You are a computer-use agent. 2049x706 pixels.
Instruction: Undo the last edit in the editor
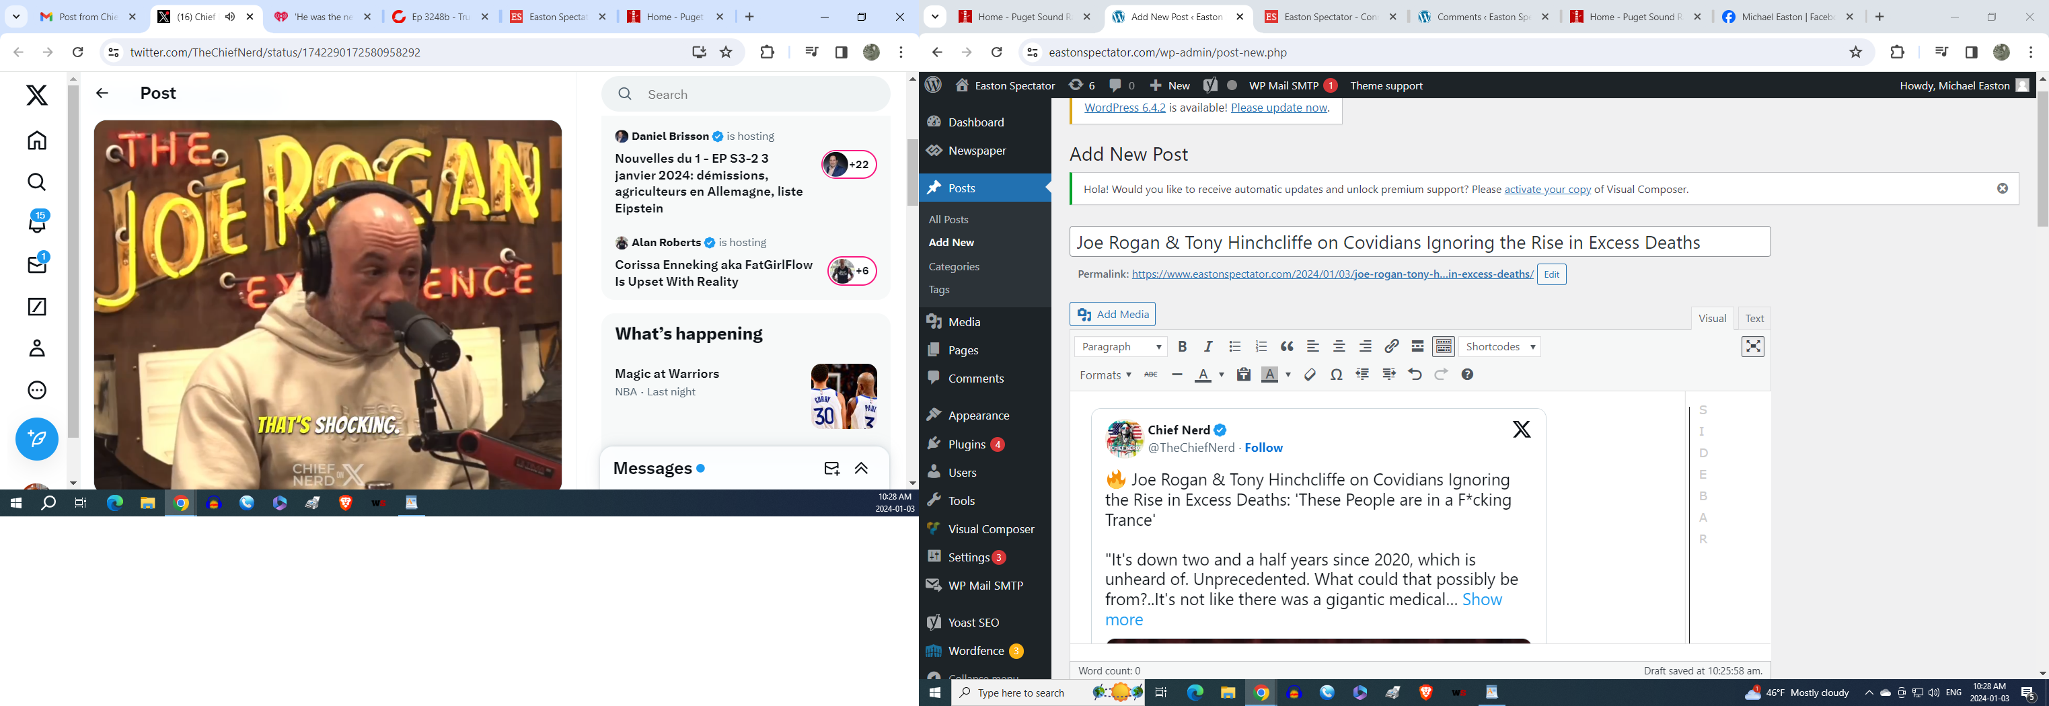click(1414, 375)
